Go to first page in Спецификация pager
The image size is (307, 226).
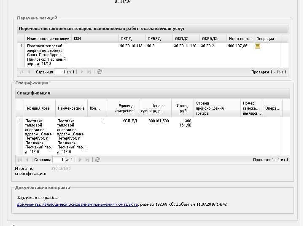[x=20, y=160]
